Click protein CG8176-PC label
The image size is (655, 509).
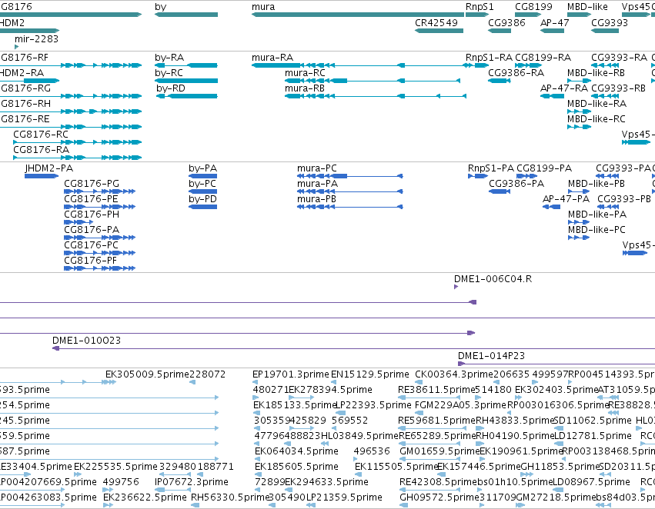click(x=91, y=246)
